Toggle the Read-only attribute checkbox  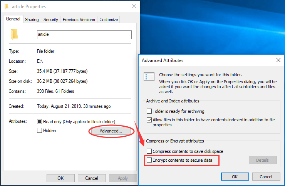tap(39, 121)
